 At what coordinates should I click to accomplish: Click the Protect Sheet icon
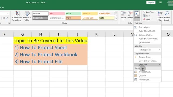coord(136,72)
